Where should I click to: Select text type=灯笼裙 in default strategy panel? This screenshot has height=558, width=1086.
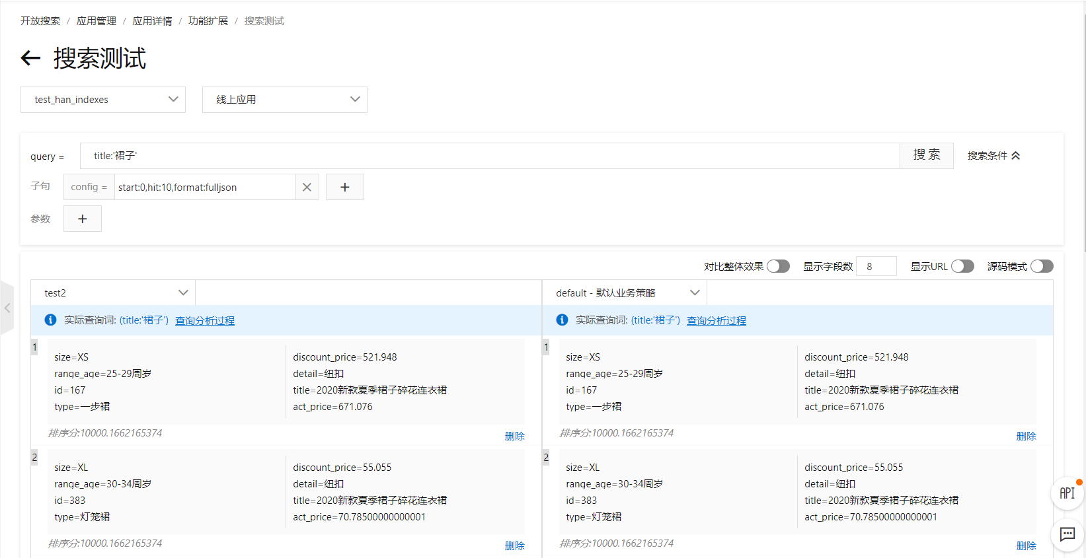click(594, 517)
